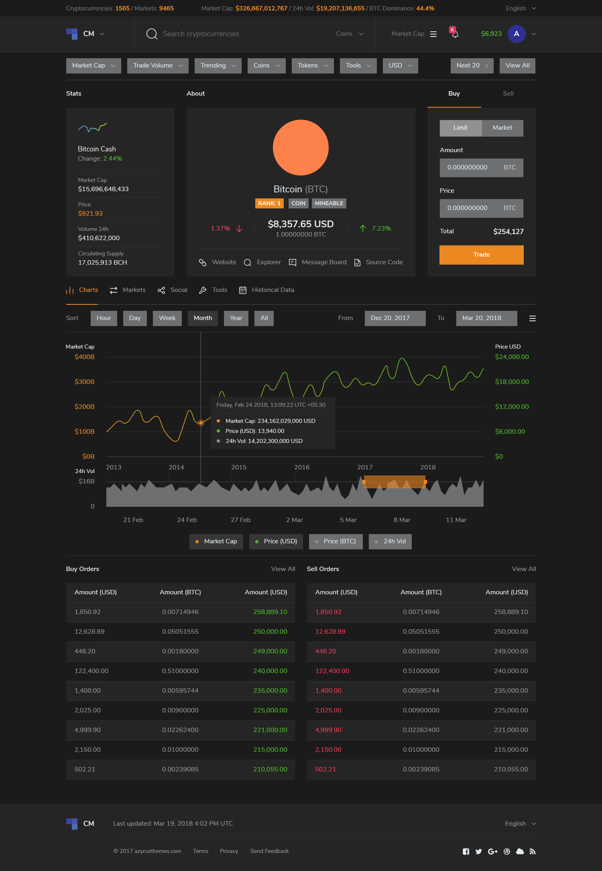This screenshot has height=871, width=602.
Task: Click the orange selected range bar
Action: coord(395,482)
